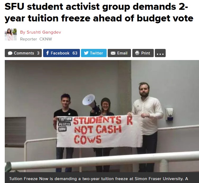Share article via Twitter label
The height and width of the screenshot is (183, 199).
pyautogui.click(x=96, y=53)
